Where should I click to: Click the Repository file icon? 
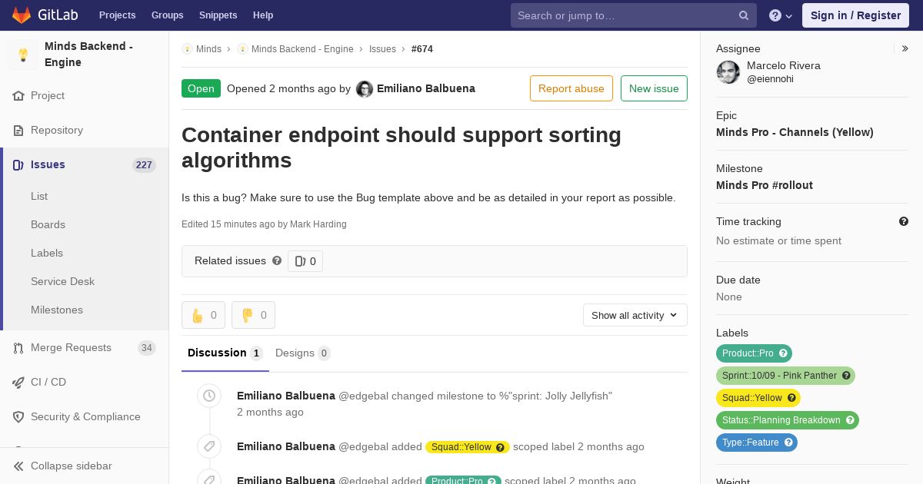(x=18, y=131)
